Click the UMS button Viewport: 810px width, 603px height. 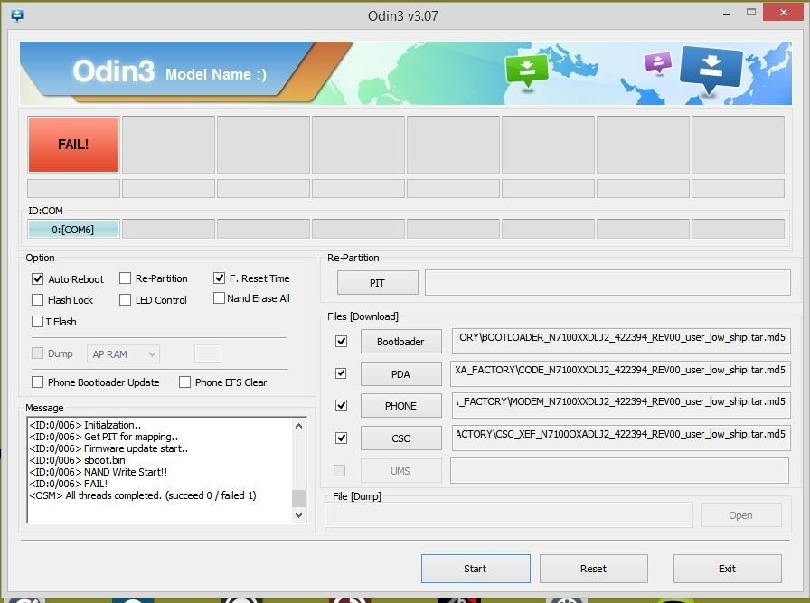point(400,471)
